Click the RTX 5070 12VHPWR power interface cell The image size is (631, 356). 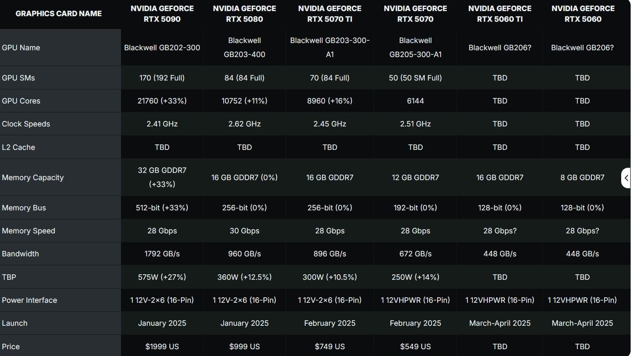click(x=415, y=300)
